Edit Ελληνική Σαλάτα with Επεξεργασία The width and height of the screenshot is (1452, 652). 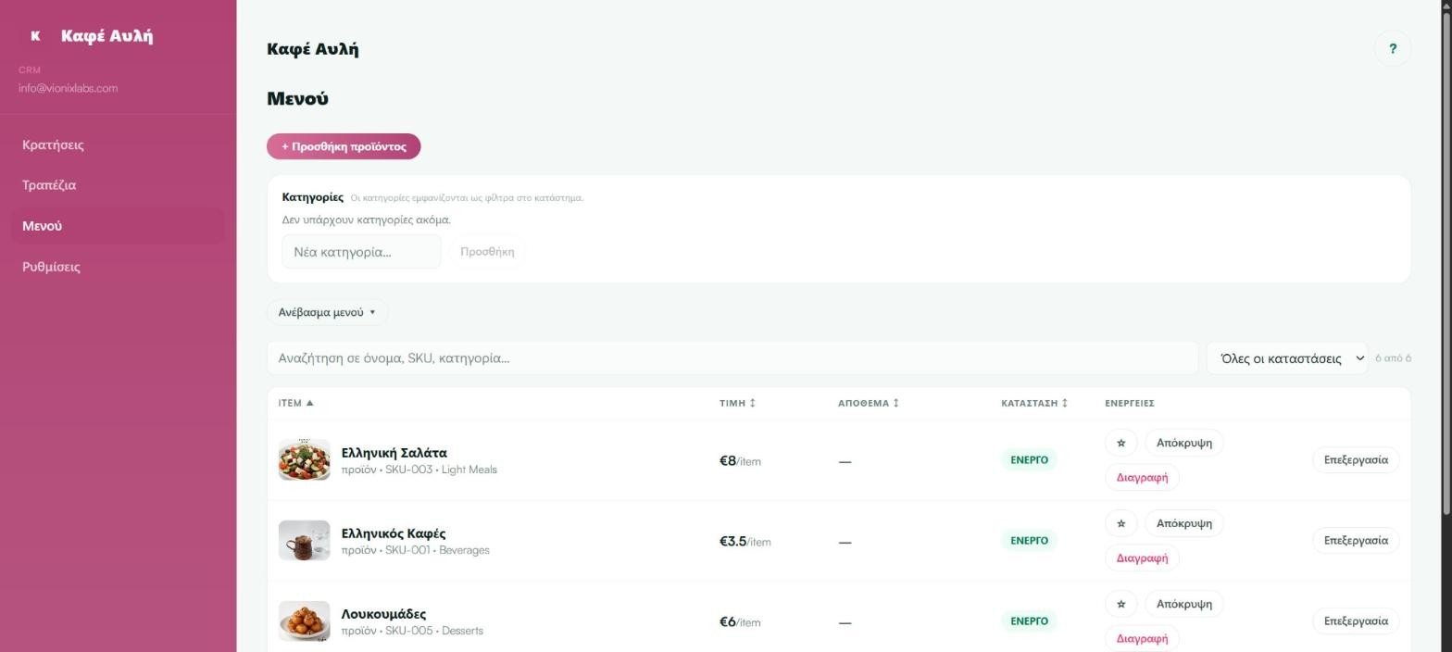(x=1356, y=460)
